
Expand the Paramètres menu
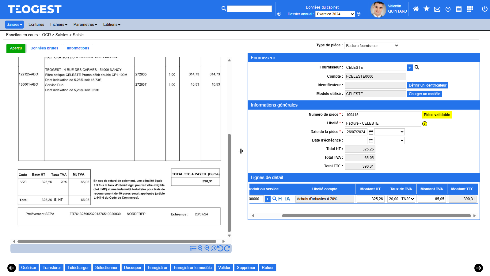click(x=85, y=25)
